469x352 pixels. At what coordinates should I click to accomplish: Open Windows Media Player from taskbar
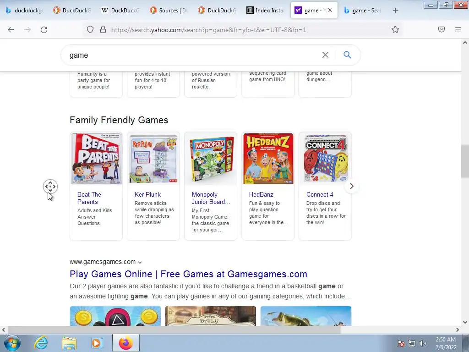pyautogui.click(x=97, y=343)
